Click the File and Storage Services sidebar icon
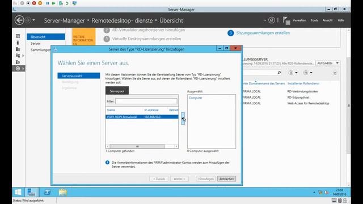The height and width of the screenshot is (204, 363). (18, 56)
